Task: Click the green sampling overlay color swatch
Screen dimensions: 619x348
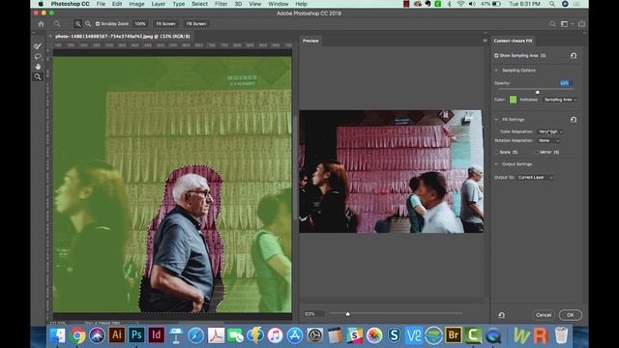Action: pyautogui.click(x=513, y=100)
